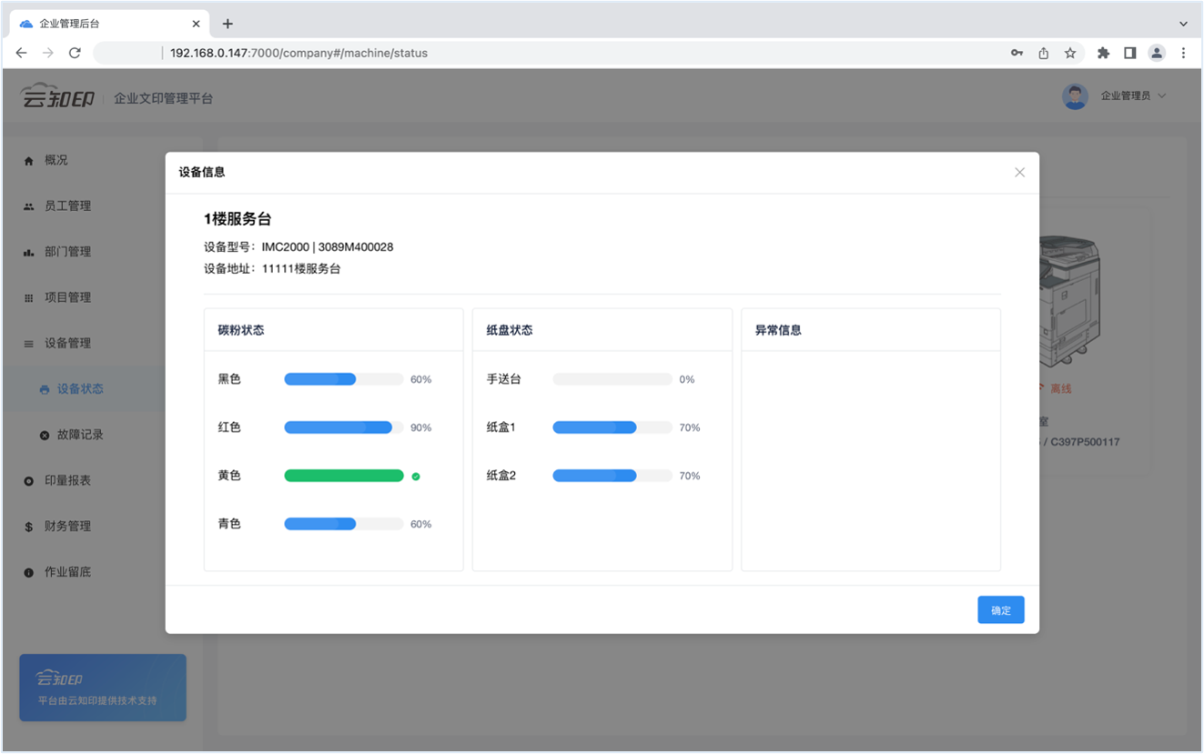Click the 确定 button
Screen dimensions: 1204x754
[x=1000, y=610]
